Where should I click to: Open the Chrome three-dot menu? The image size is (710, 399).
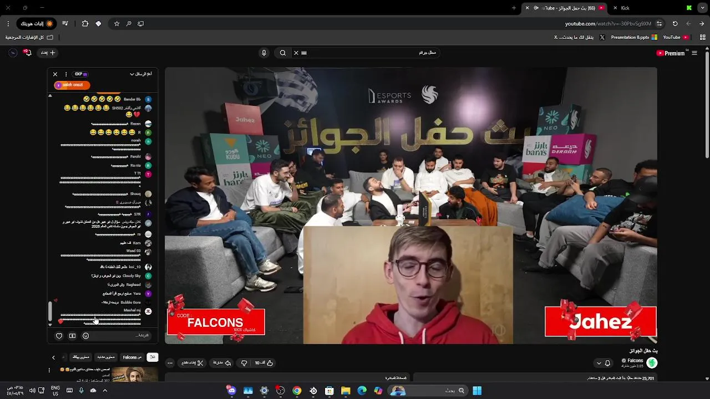coord(8,24)
